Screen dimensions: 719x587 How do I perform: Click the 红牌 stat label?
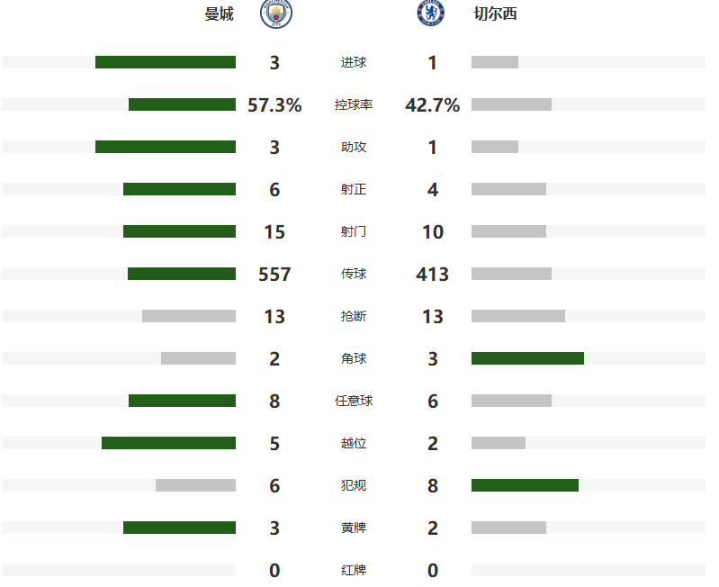[x=354, y=570]
